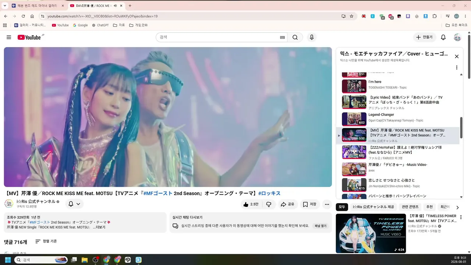Open the 만들기 create menu

424,37
